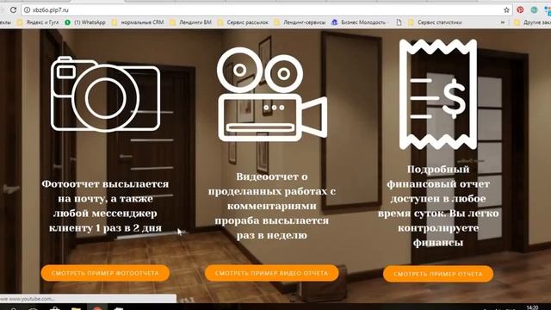Screen dimensions: 551x310
Task: Open the (1) WhatsApp bookmark
Action: pos(85,22)
